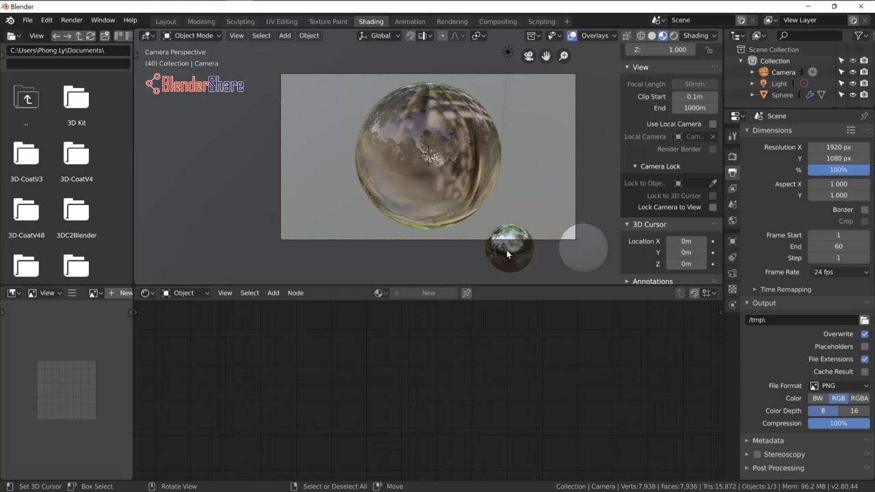Enable the Lock Camera to View checkbox
875x492 pixels.
712,207
